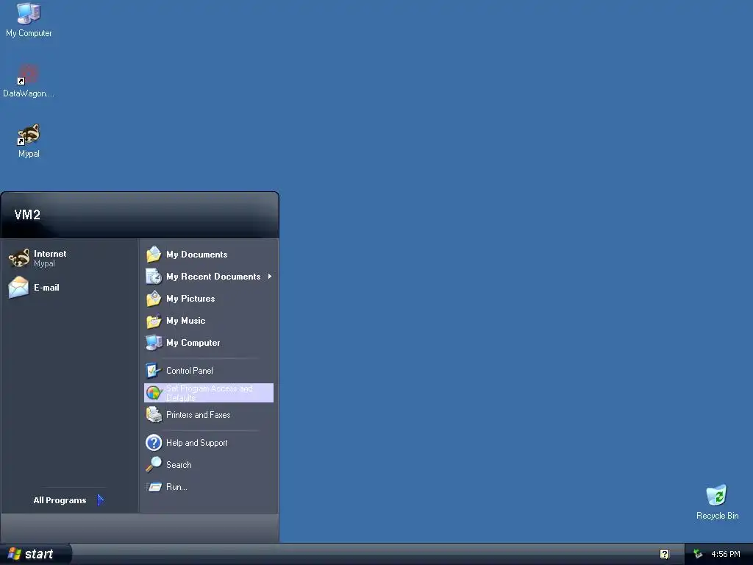Open My Music menu entry
753x565 pixels.
[209, 321]
